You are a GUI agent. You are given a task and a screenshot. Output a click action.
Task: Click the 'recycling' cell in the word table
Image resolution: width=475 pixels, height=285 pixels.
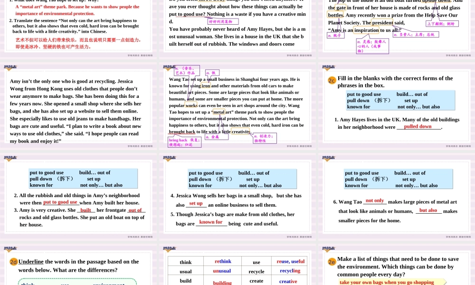(290, 271)
